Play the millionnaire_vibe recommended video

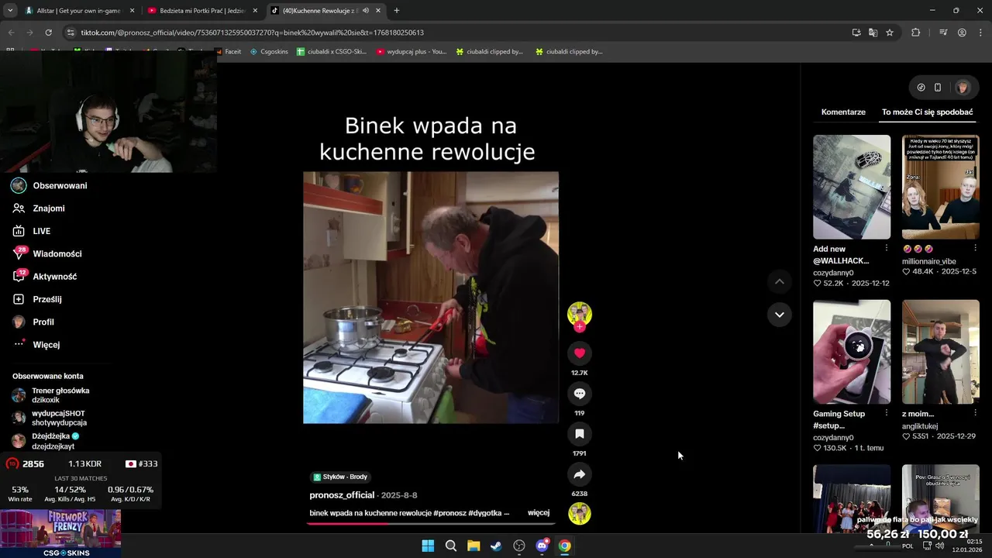[940, 187]
